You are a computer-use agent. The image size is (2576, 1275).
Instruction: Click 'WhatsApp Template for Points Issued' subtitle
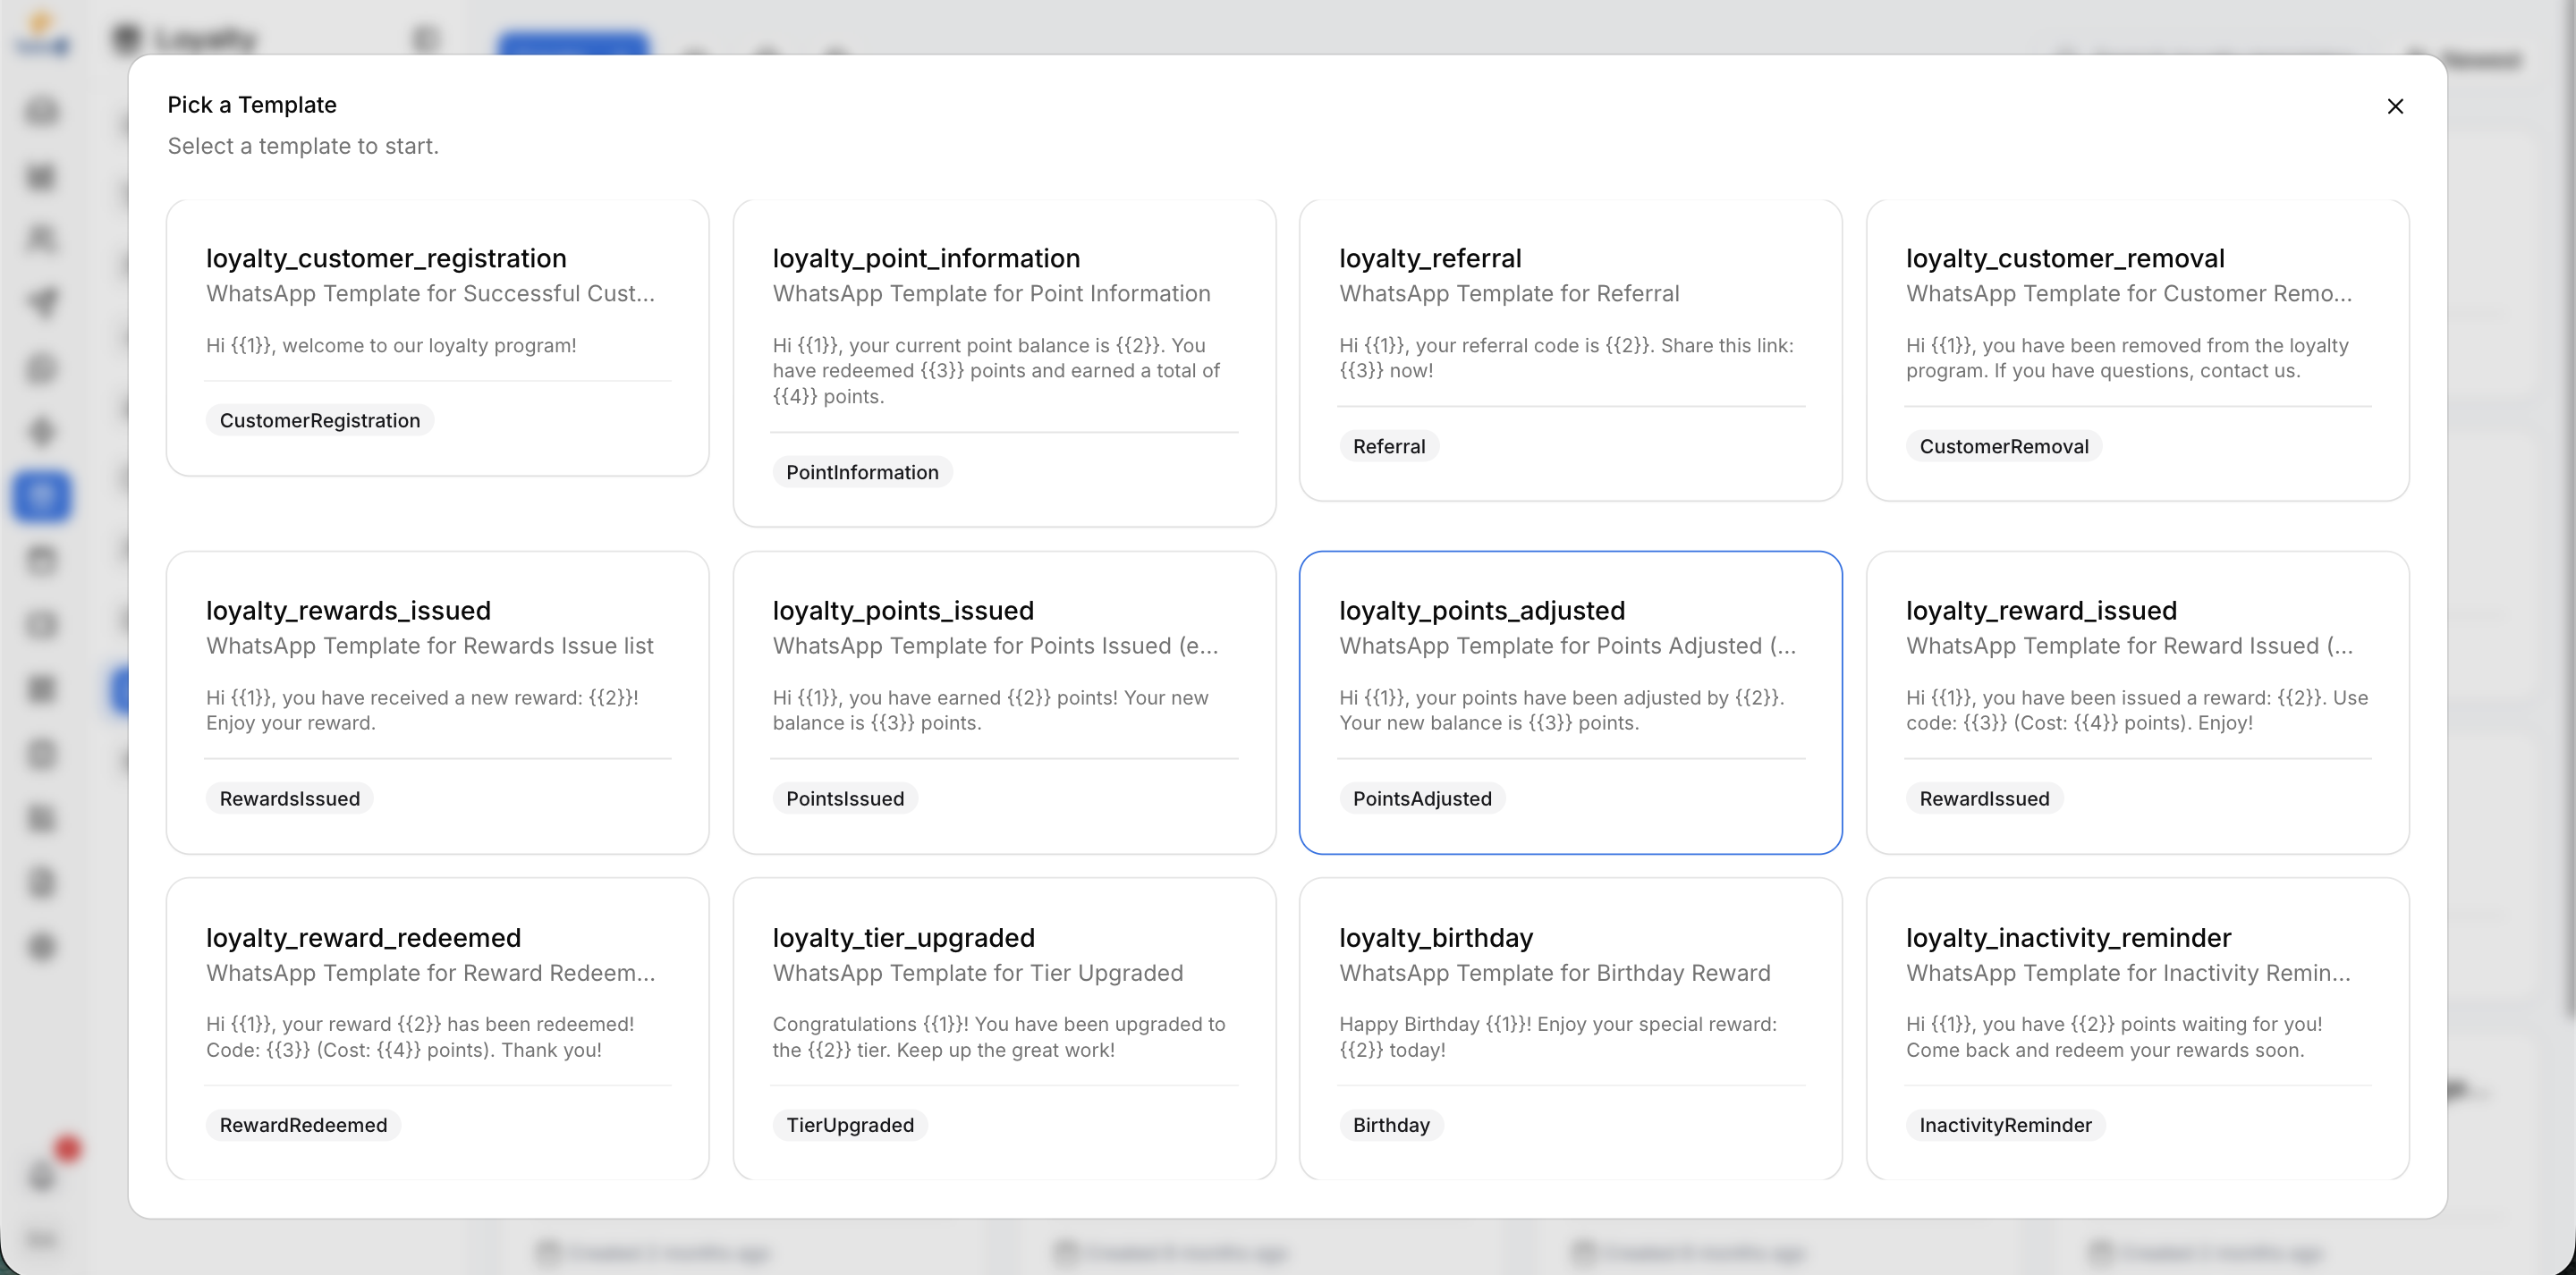(x=995, y=646)
